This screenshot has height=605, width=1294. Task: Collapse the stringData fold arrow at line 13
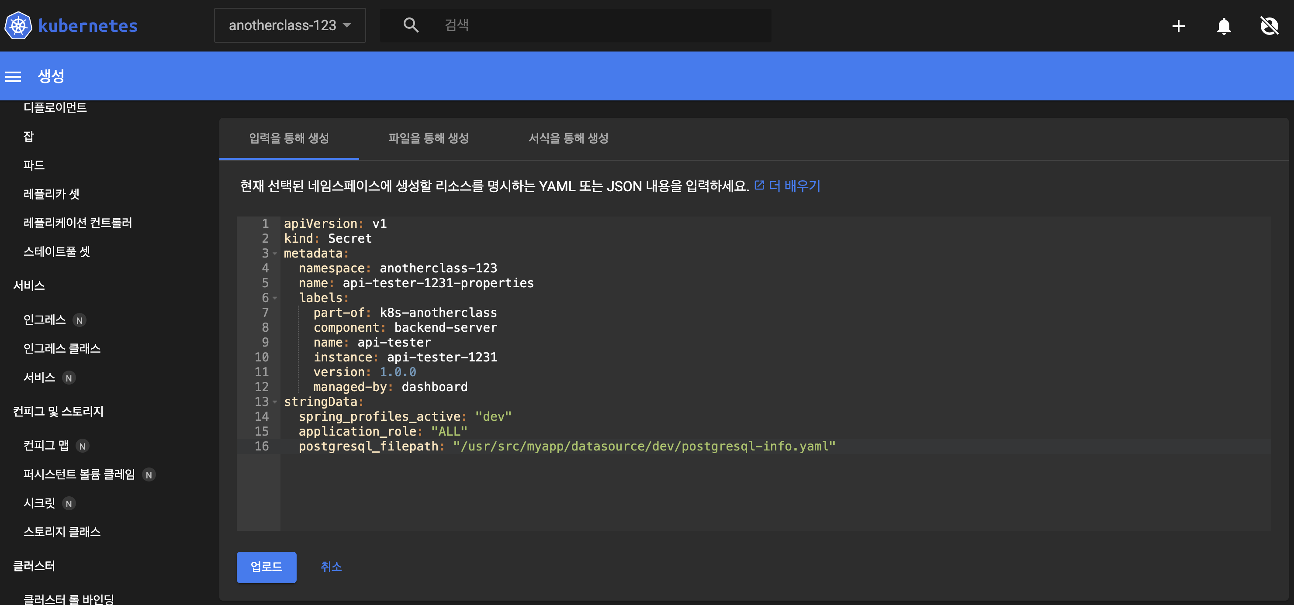[275, 402]
